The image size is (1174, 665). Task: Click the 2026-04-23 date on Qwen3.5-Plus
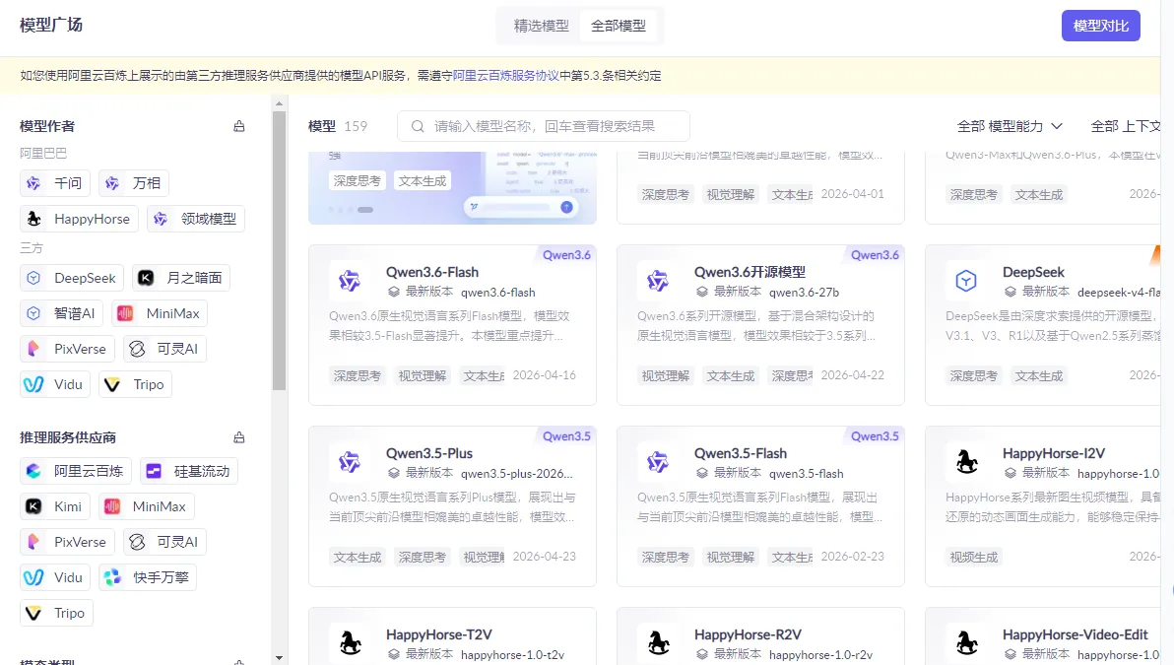(545, 557)
